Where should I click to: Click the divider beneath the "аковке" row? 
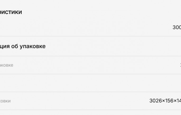[x=90, y=74]
